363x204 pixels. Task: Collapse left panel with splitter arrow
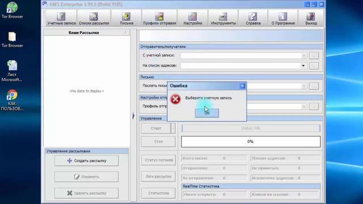(x=134, y=116)
